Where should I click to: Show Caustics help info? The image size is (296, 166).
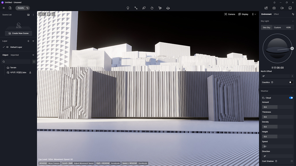pos(272,82)
